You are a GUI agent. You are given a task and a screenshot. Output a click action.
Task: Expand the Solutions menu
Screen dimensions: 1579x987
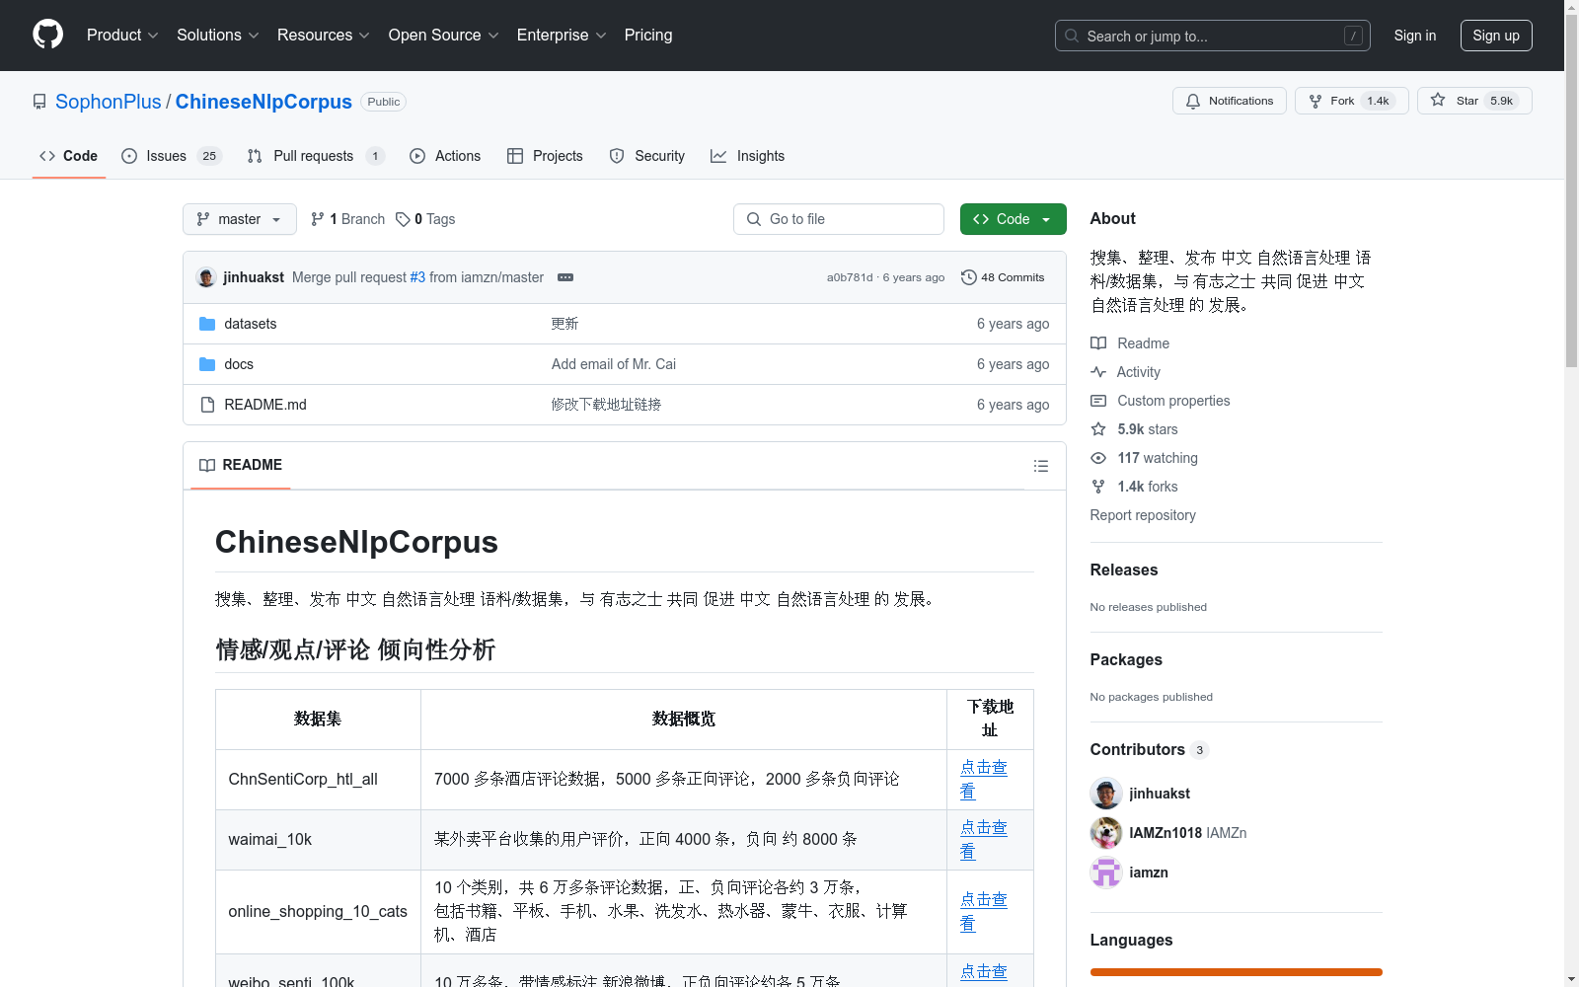(217, 35)
